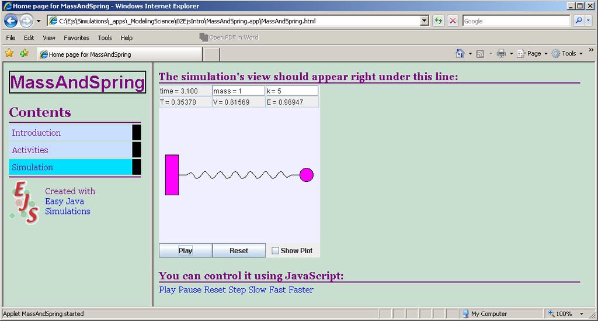This screenshot has height=321, width=598.
Task: Open the Tools gear command menu
Action: coord(567,53)
